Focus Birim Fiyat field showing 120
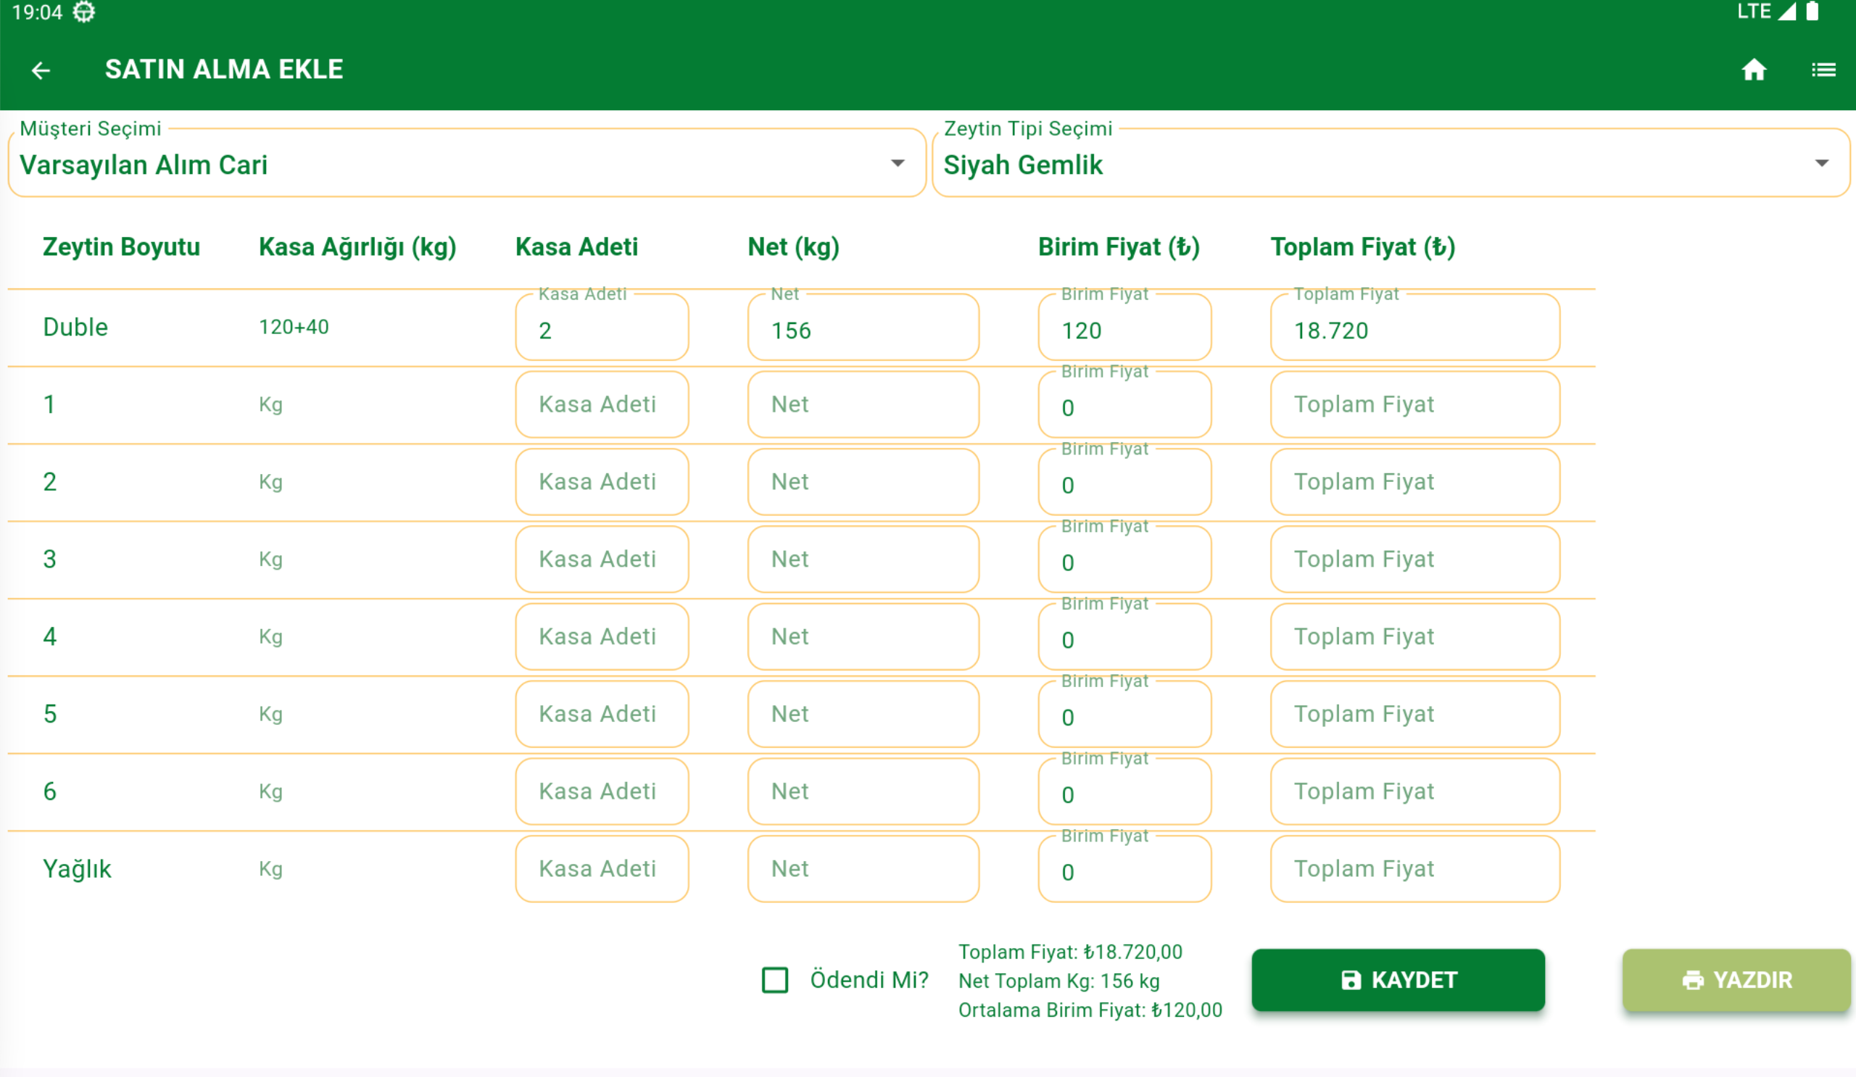 (x=1124, y=329)
